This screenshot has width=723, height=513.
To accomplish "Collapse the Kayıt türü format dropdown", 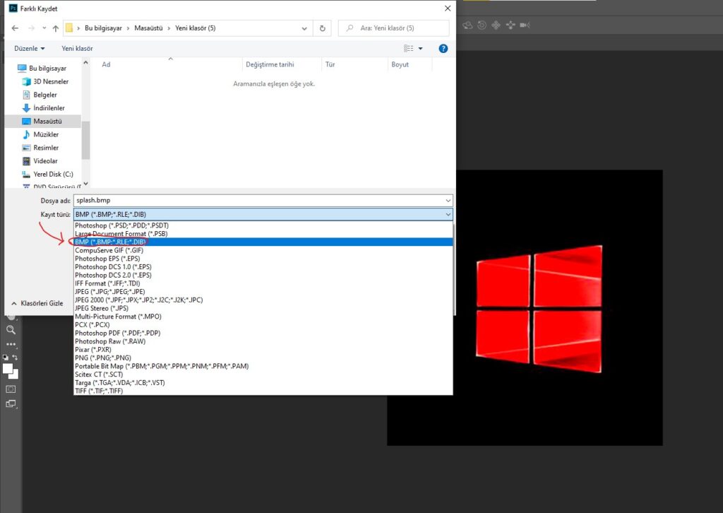I will tap(448, 214).
